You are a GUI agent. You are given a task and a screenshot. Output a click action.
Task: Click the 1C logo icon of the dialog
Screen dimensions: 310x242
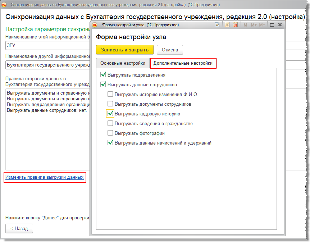[x=95, y=25]
